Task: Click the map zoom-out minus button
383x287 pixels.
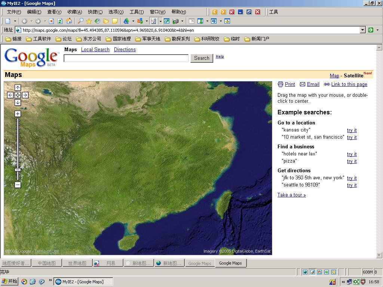Action: 18,185
